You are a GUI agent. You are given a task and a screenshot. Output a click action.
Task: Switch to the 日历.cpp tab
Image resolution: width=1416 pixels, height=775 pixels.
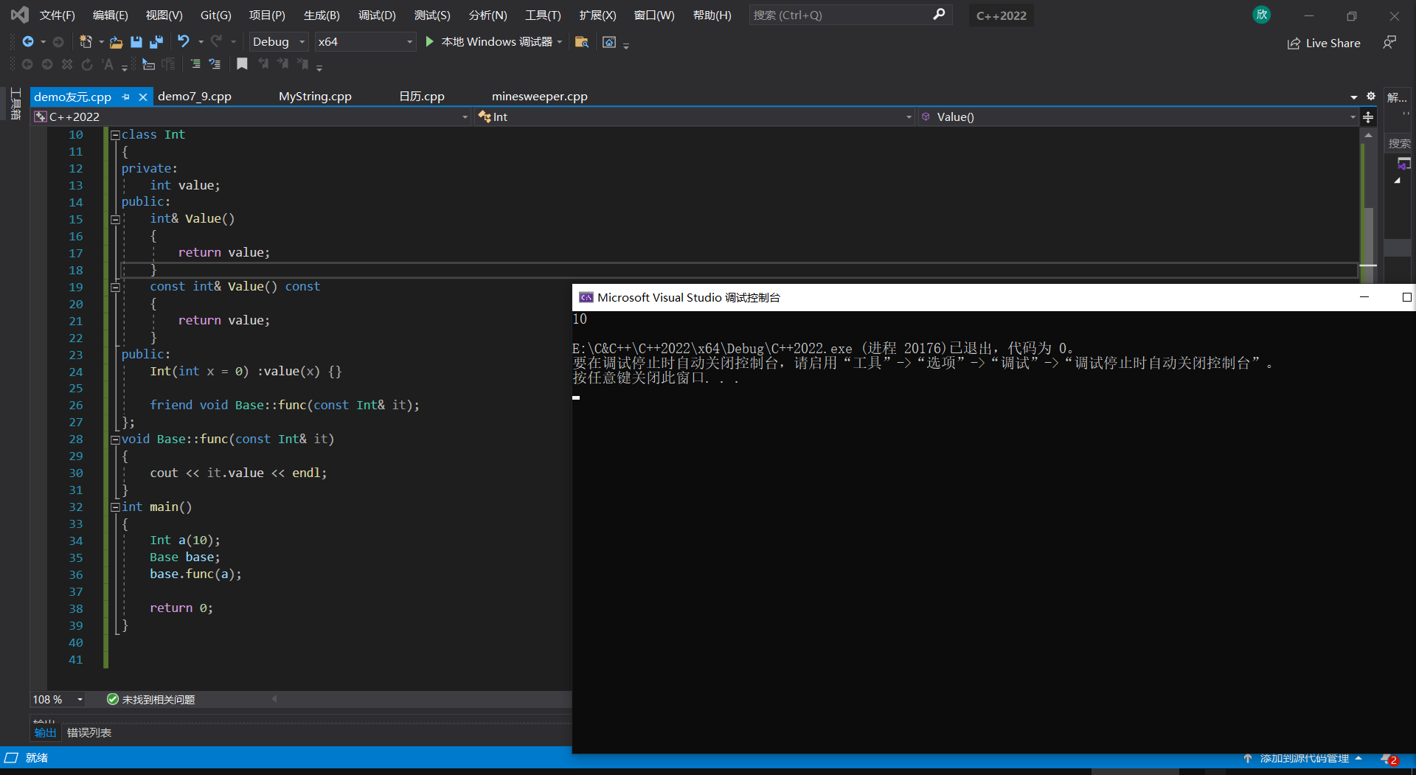pyautogui.click(x=422, y=97)
